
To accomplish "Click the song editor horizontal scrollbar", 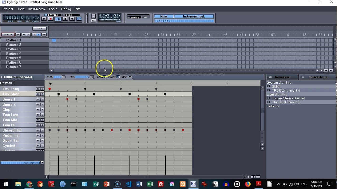I will (76, 71).
